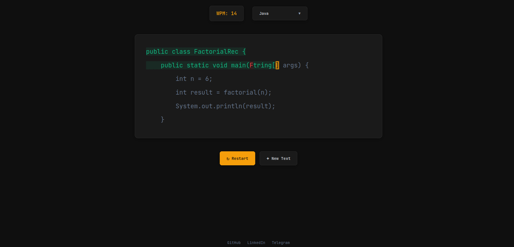The width and height of the screenshot is (514, 247).
Task: Click the lone closing brace line
Action: pyautogui.click(x=163, y=120)
